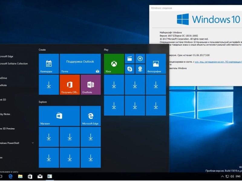Open the Store icon on the taskbar
The width and height of the screenshot is (242, 181).
[x=30, y=176]
